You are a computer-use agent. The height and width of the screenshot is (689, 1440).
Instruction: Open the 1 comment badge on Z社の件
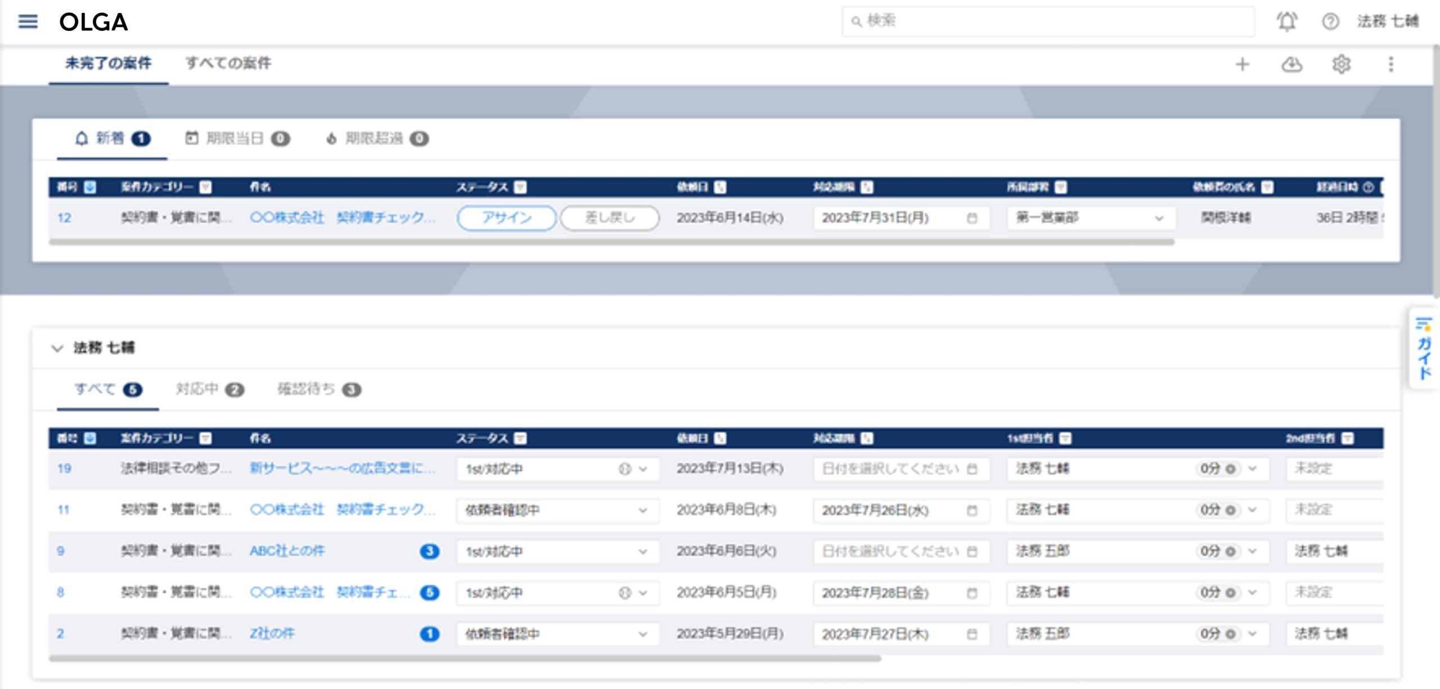(x=430, y=634)
